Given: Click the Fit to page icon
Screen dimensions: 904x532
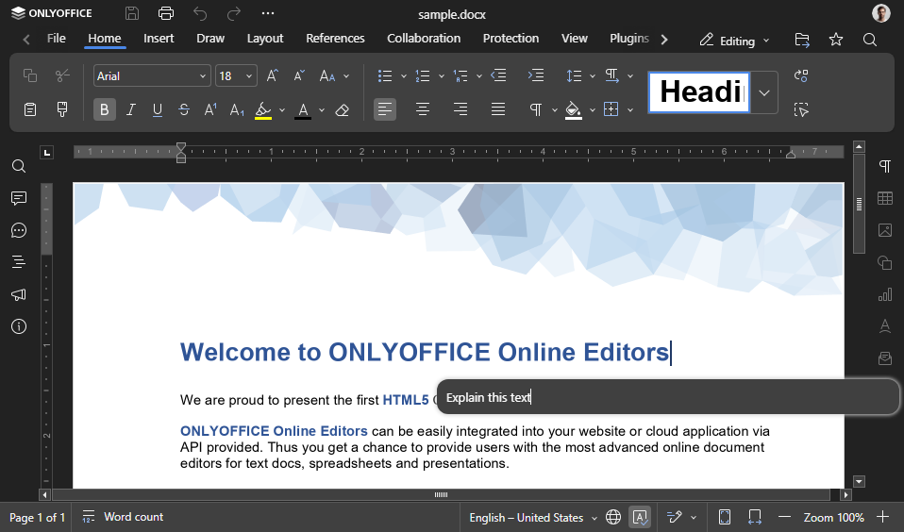Looking at the screenshot, I should tap(725, 517).
